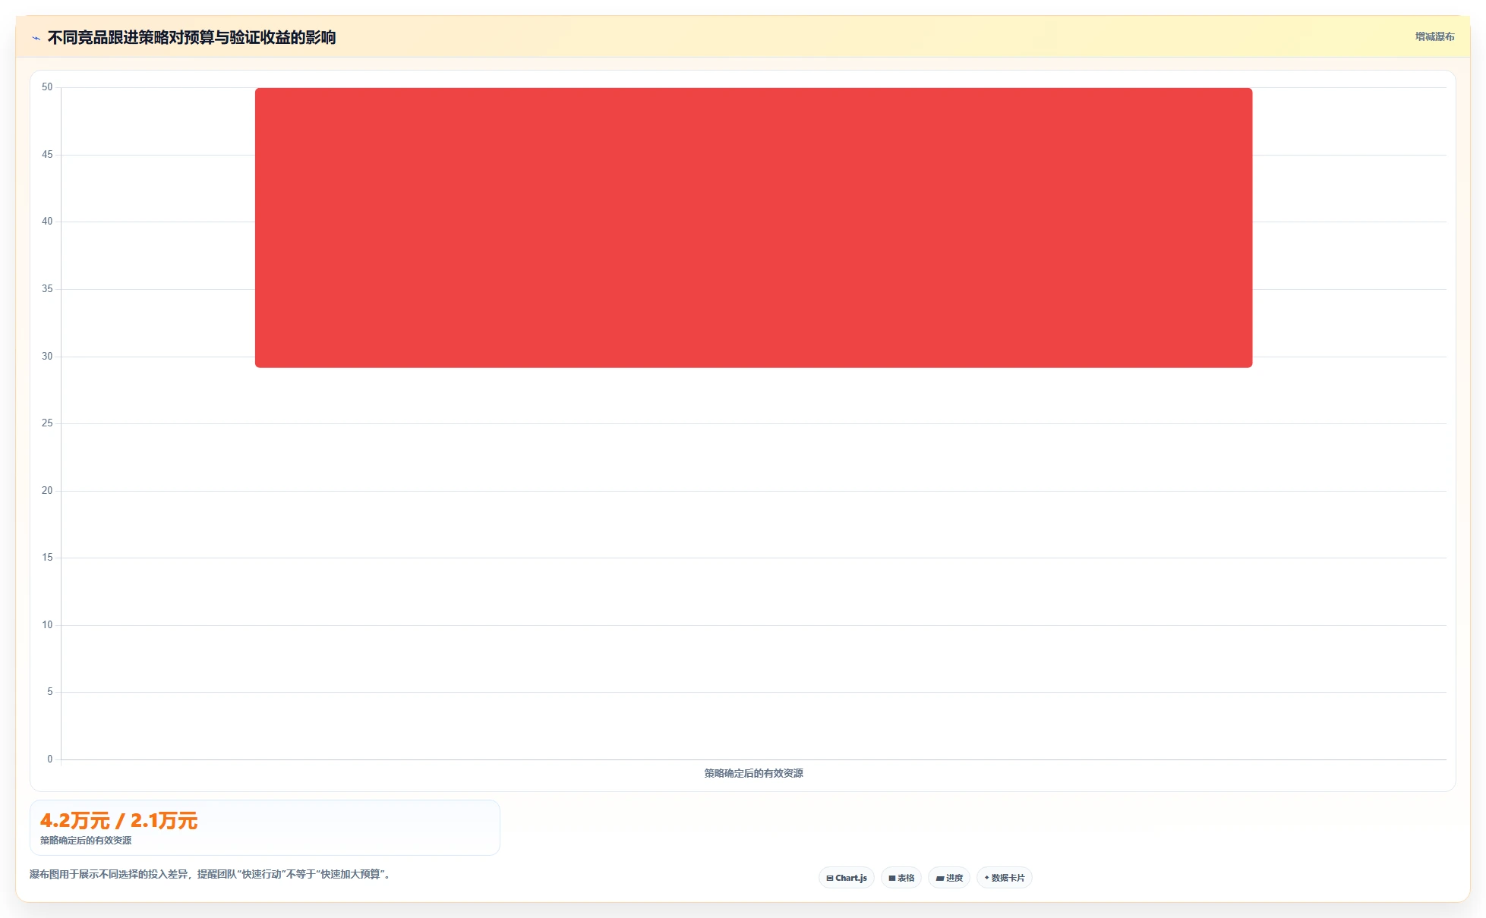This screenshot has width=1486, height=918.
Task: Click the y-axis tick label 15
Action: click(47, 558)
